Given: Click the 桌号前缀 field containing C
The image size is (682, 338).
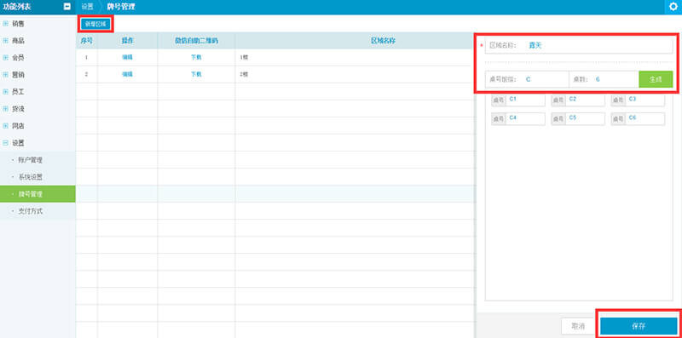Looking at the screenshot, I should [x=527, y=79].
